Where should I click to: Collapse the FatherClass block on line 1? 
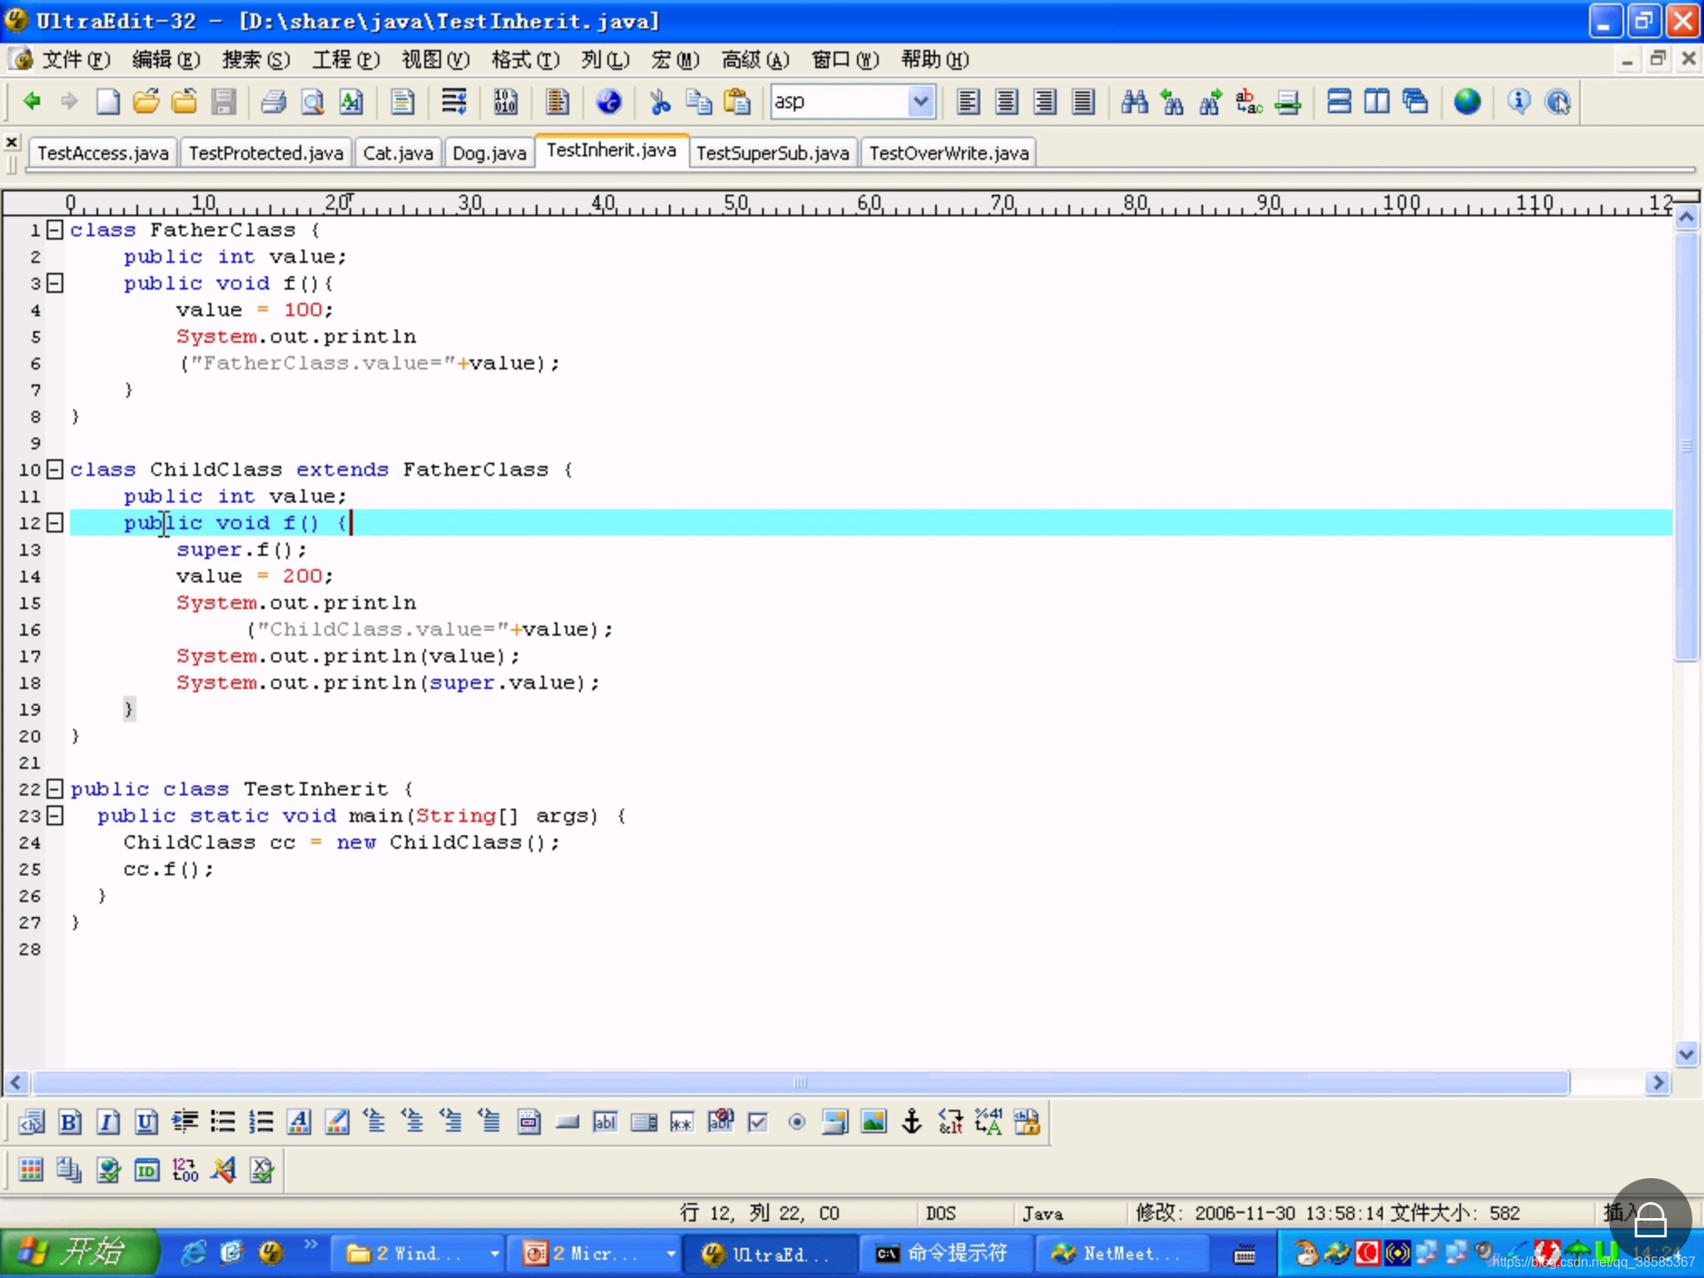pos(55,230)
